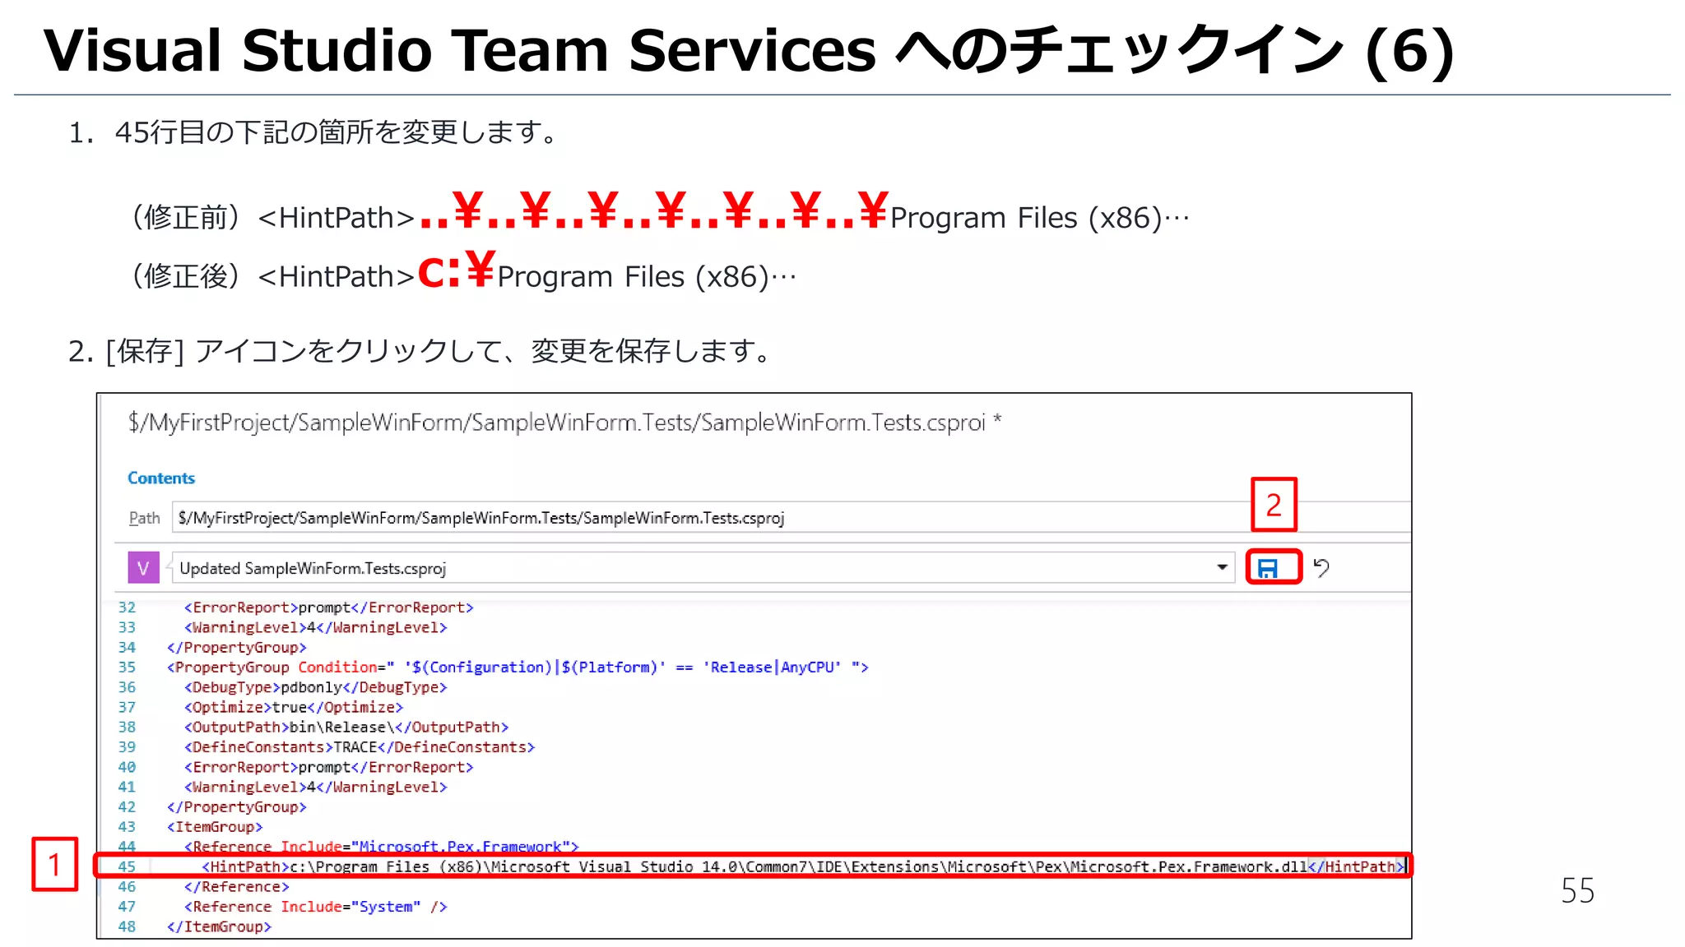Click the undo arrow icon beside save
1685x947 pixels.
coord(1321,568)
